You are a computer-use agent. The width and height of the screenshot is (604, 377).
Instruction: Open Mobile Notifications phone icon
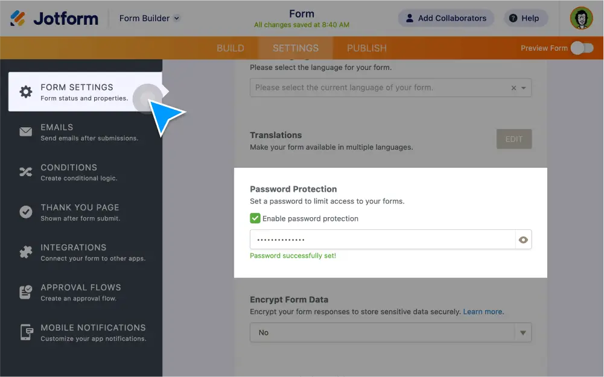pyautogui.click(x=25, y=331)
